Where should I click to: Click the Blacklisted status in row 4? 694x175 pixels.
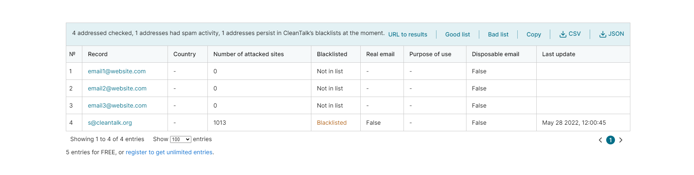tap(331, 122)
